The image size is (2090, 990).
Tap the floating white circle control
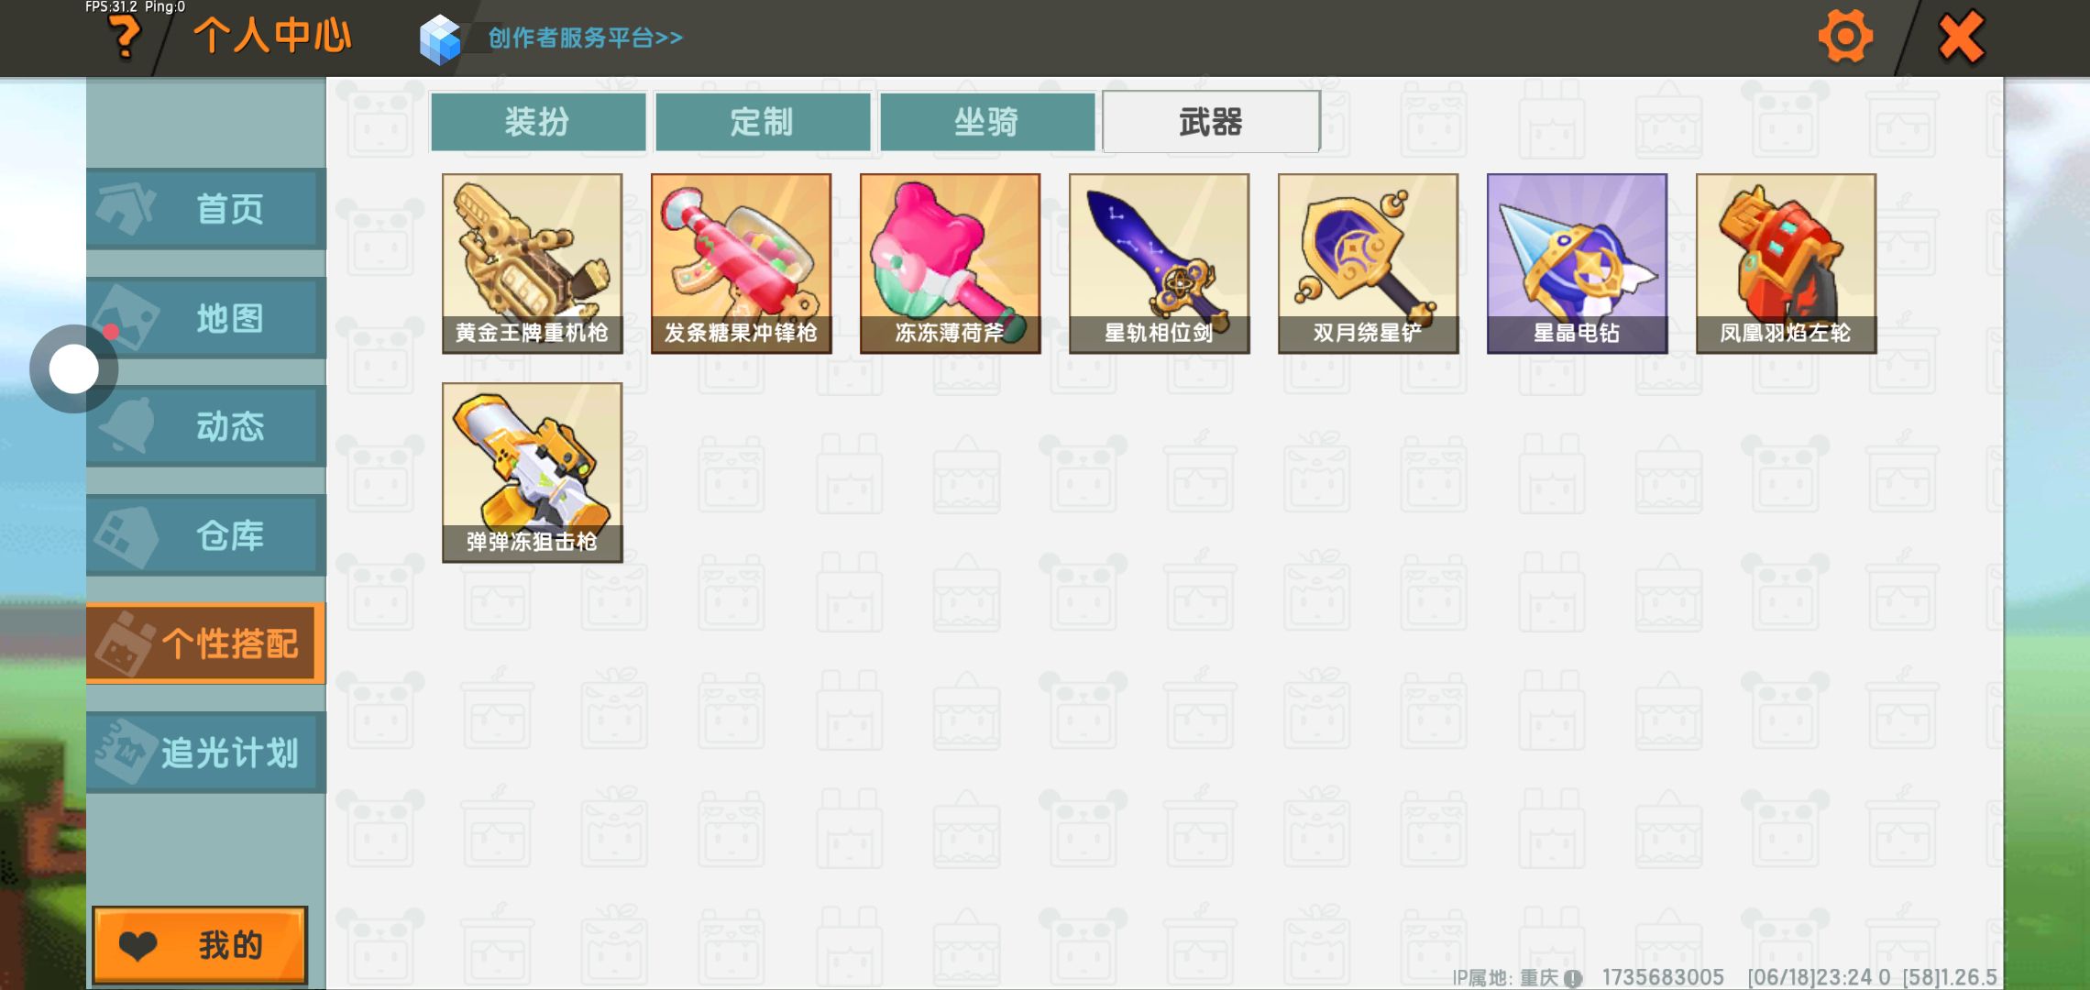73,369
